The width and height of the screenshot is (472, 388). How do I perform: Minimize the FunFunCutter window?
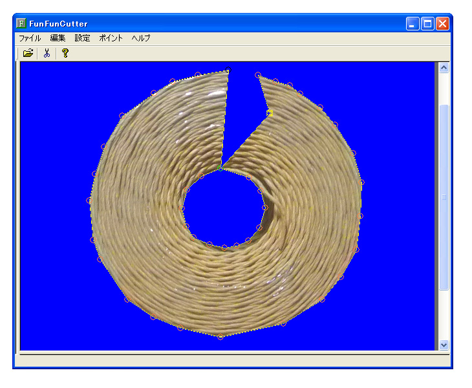tap(412, 23)
